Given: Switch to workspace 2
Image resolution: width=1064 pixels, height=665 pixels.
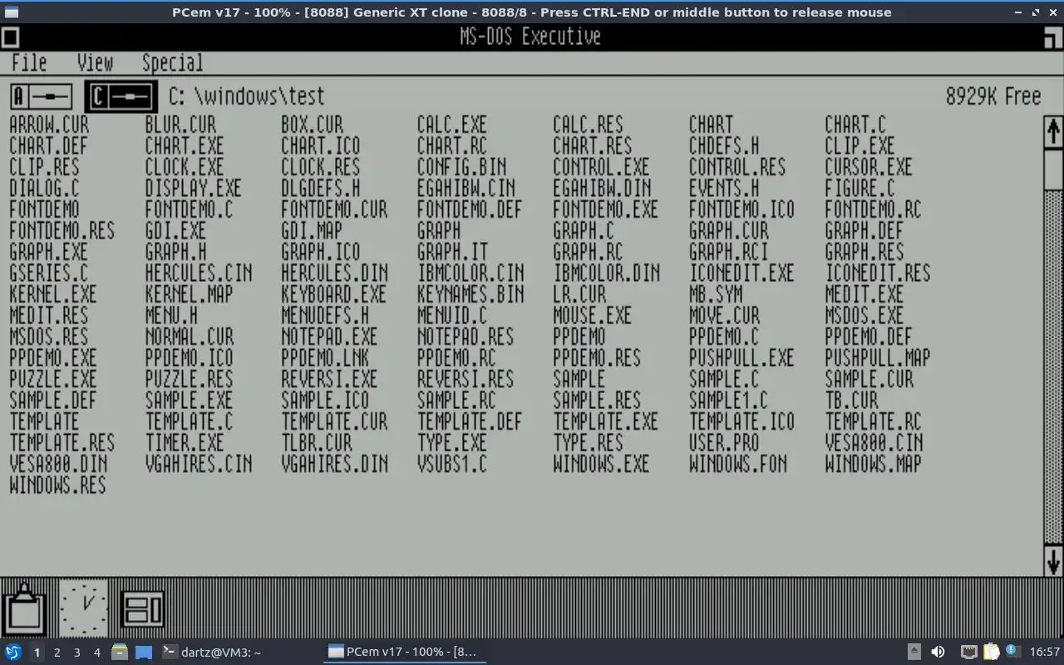Looking at the screenshot, I should tap(57, 653).
